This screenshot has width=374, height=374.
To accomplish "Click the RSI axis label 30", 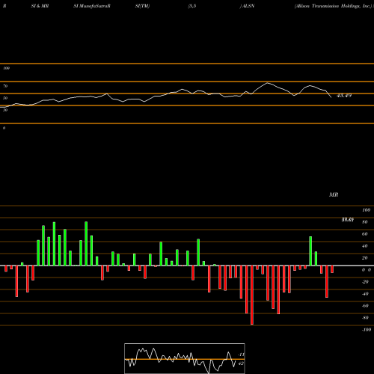I will (5, 110).
